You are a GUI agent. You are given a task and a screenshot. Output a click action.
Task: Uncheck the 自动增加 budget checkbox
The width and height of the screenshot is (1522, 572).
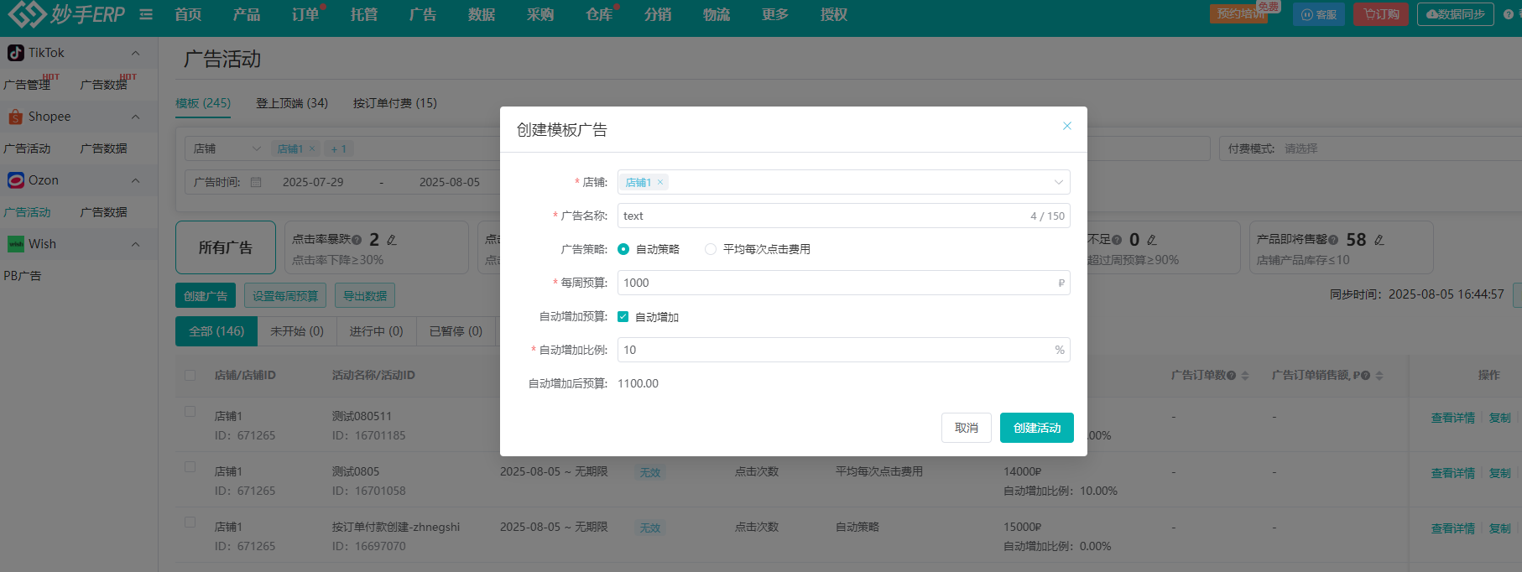(623, 316)
